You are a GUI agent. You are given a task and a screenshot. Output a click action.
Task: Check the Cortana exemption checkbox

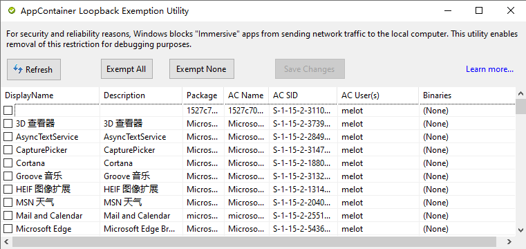pyautogui.click(x=8, y=163)
